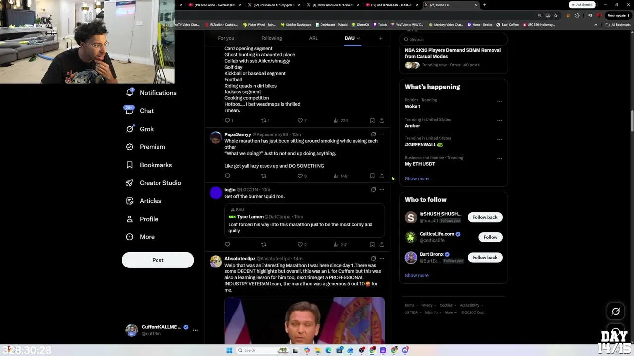Like the login post
This screenshot has width=634, height=356.
(x=302, y=244)
